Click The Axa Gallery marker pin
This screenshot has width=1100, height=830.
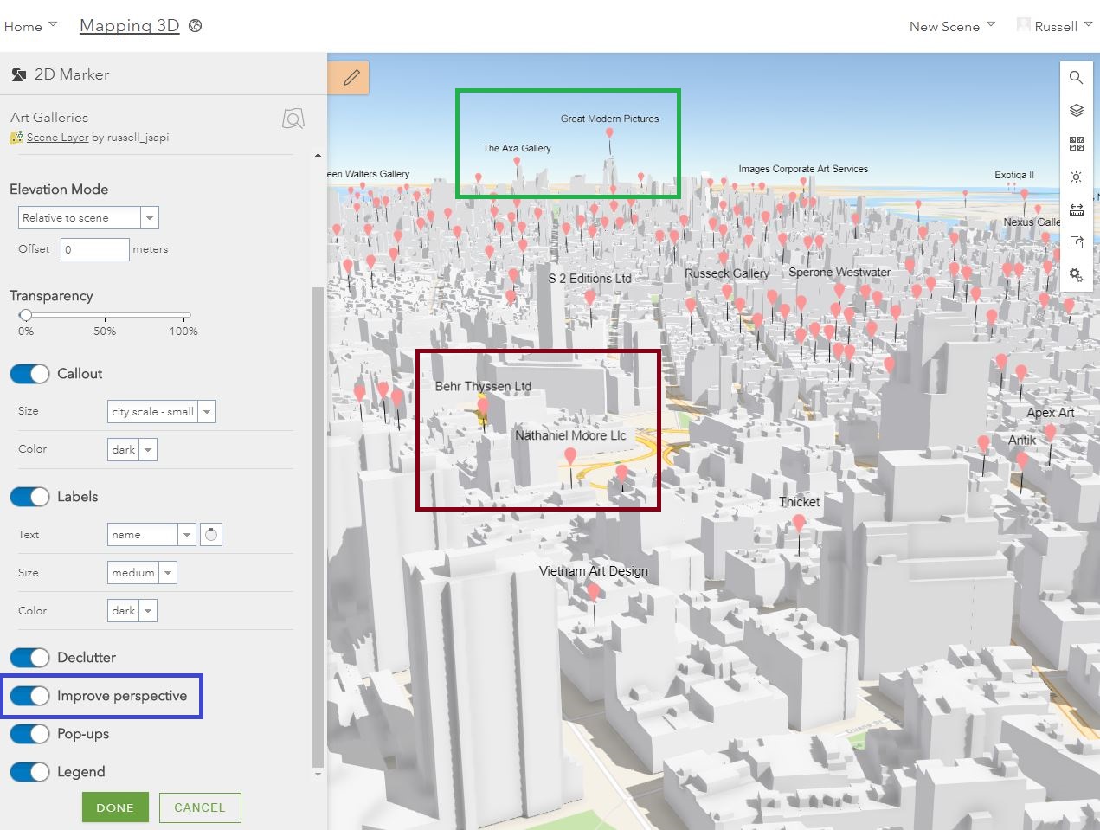517,162
